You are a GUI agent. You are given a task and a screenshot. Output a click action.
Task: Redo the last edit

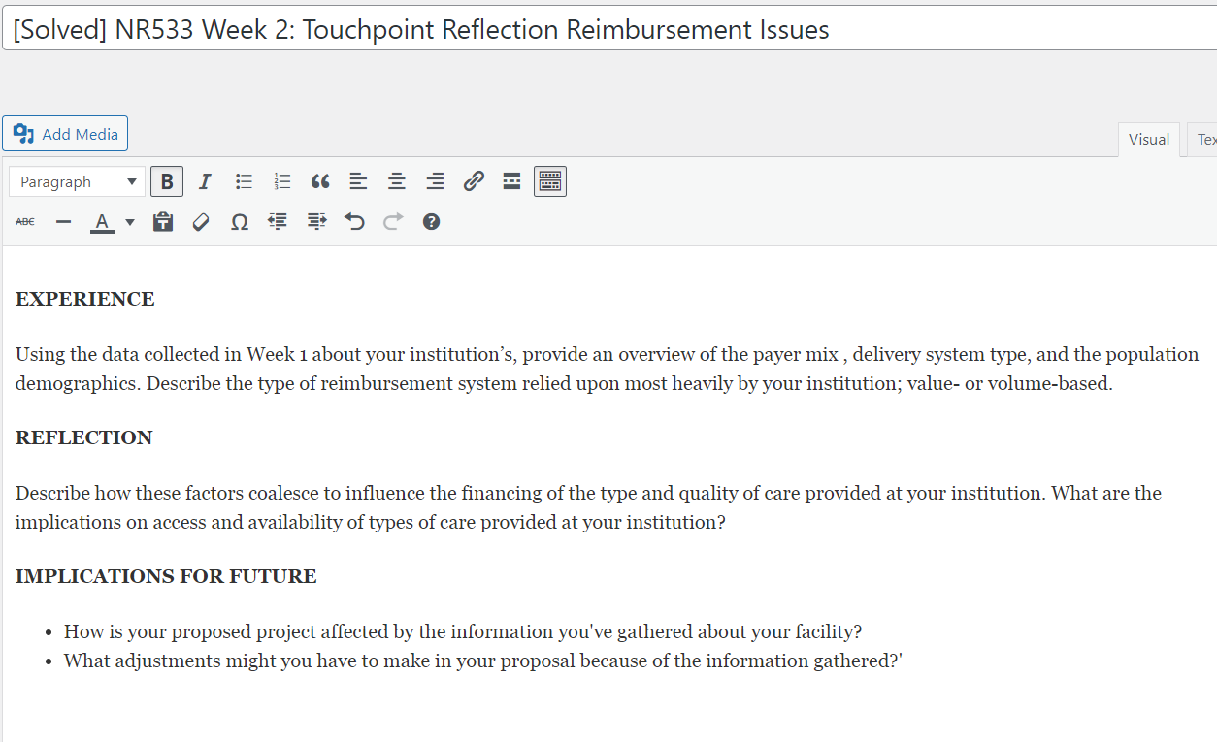tap(393, 222)
